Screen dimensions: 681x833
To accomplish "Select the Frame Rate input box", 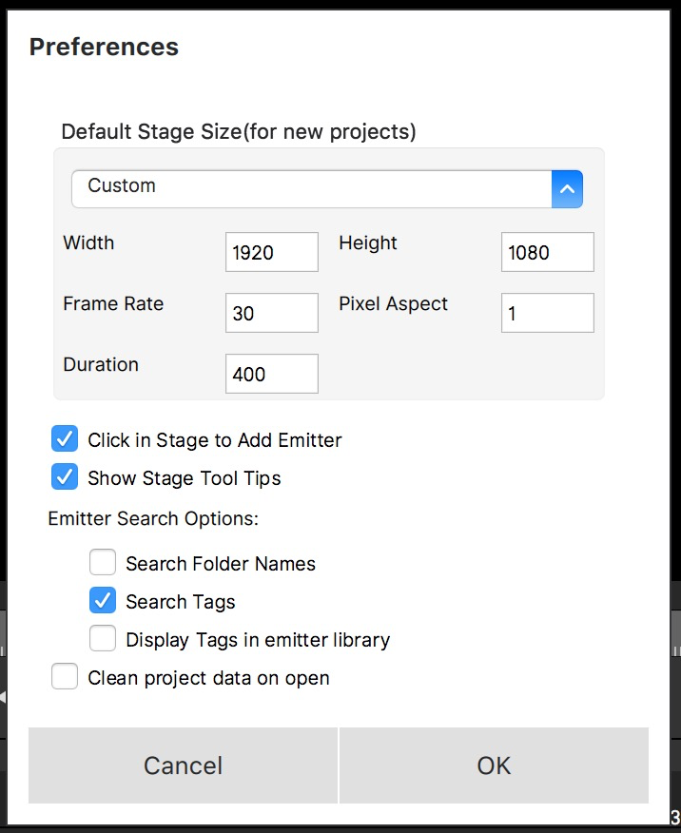I will (272, 313).
